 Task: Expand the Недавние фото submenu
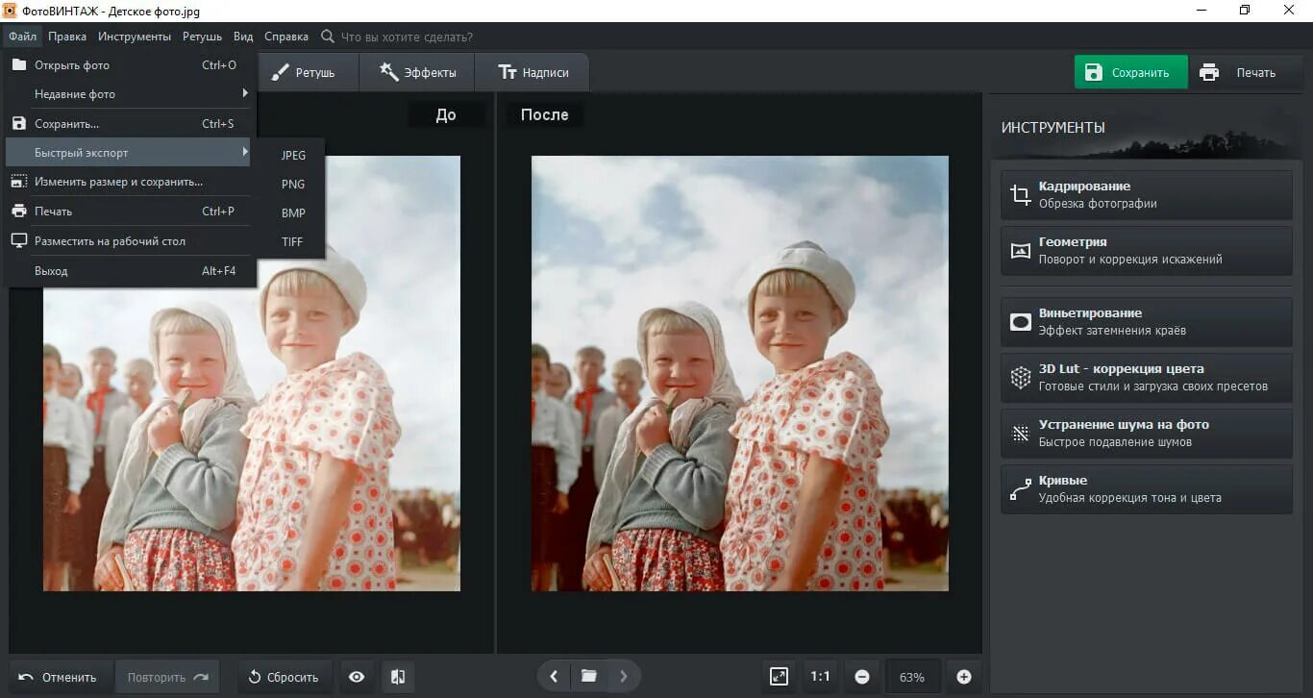pos(129,94)
